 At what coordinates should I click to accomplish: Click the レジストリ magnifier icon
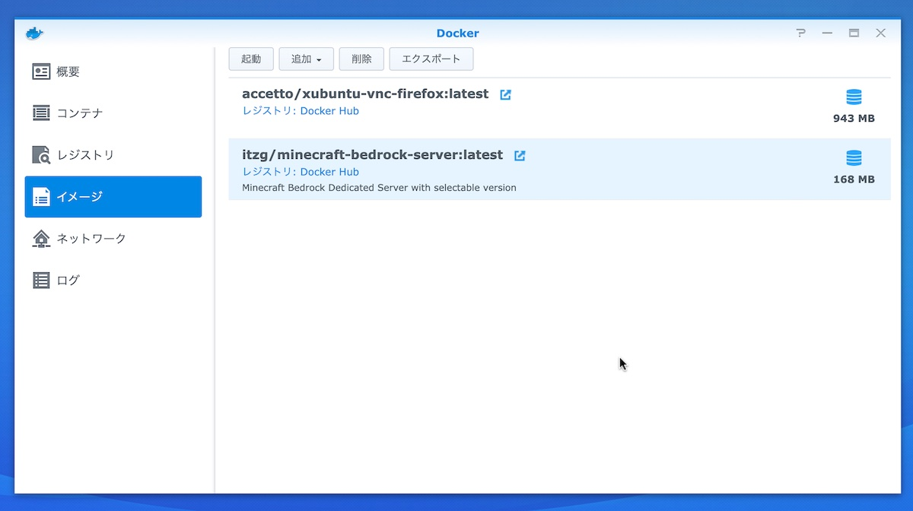[41, 155]
